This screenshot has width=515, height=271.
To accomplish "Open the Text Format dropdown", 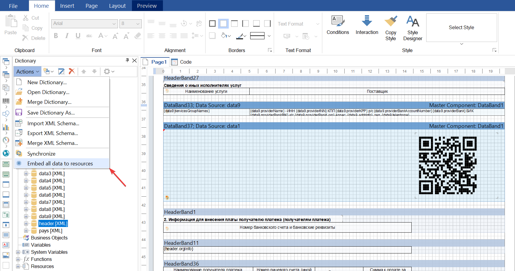I will coord(298,24).
